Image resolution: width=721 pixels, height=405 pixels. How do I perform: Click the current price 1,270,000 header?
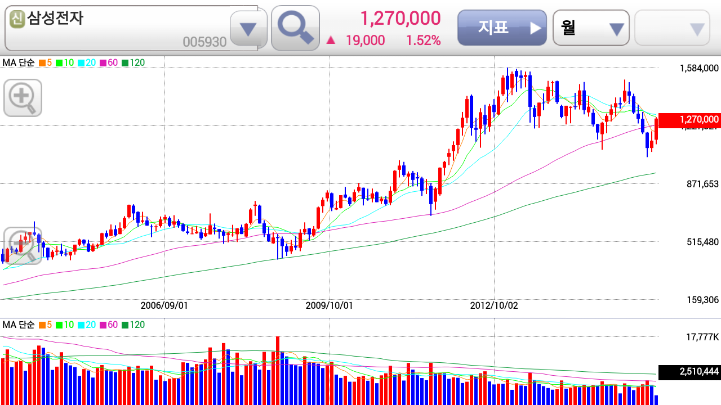pyautogui.click(x=400, y=19)
